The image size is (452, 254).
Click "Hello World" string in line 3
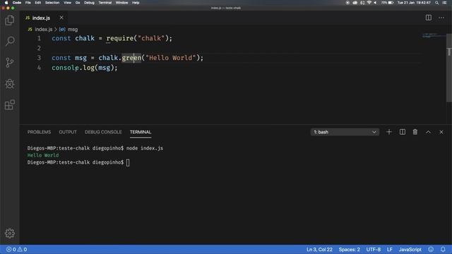click(171, 58)
